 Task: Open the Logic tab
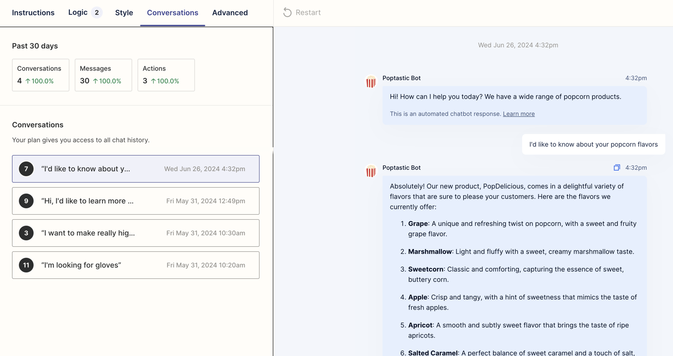[x=78, y=12]
